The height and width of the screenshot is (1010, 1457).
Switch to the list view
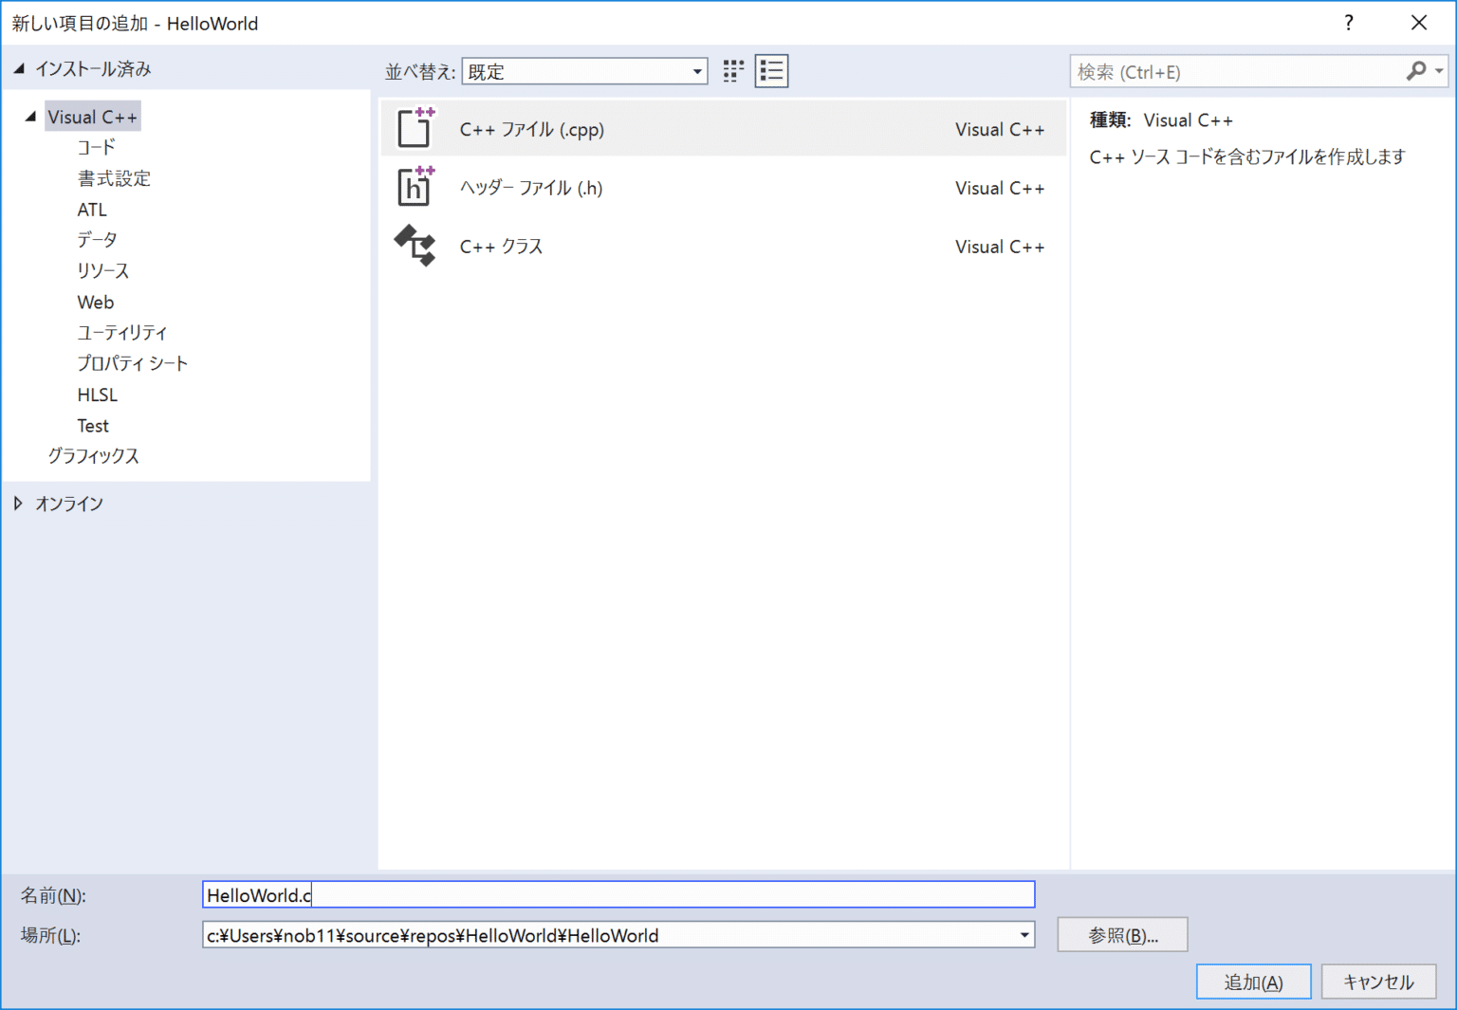(x=771, y=70)
